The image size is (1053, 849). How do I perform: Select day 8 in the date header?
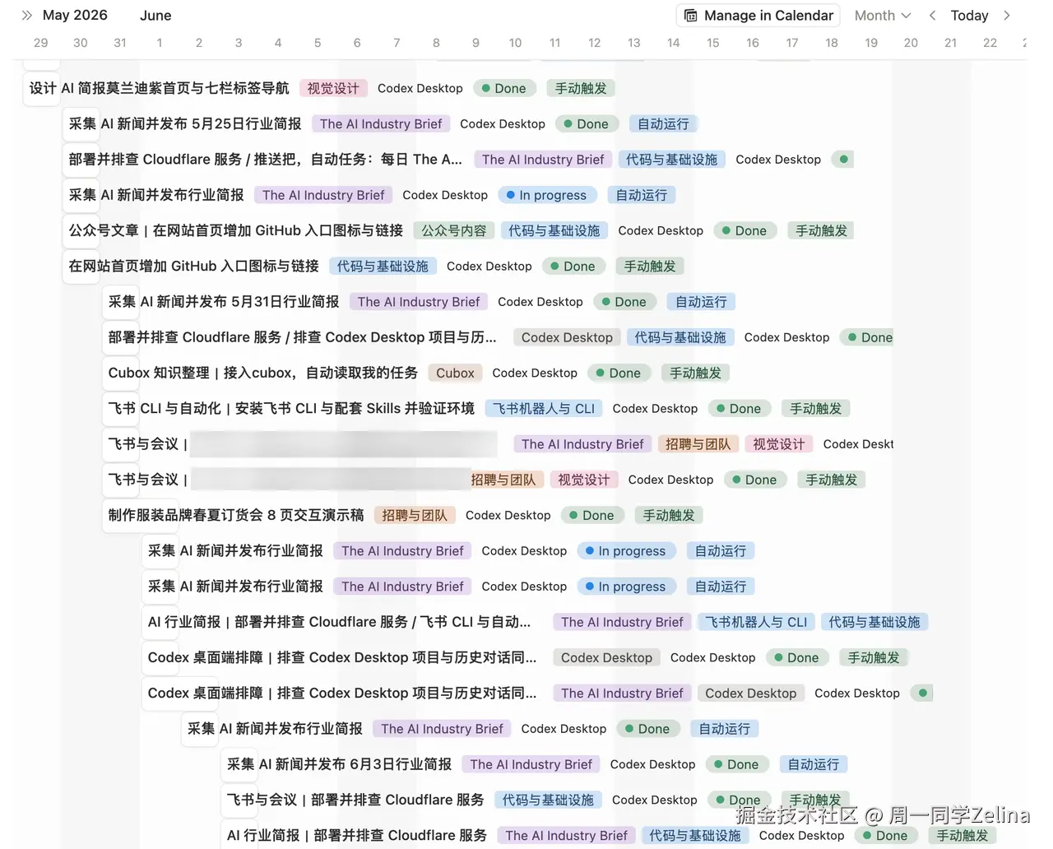[x=436, y=43]
